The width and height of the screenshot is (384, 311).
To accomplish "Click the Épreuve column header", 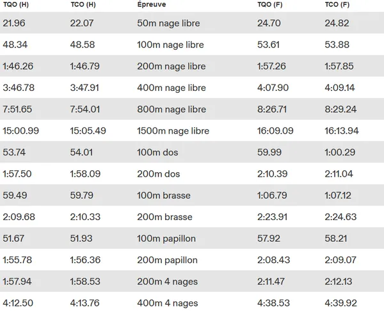I will (151, 4).
